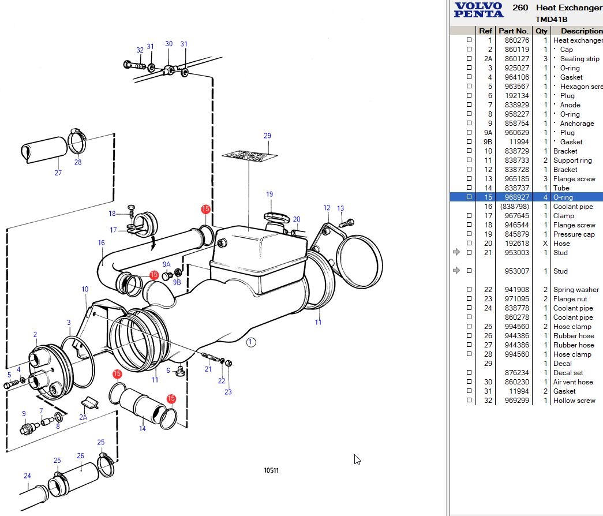Click part number 969299

[x=517, y=400]
